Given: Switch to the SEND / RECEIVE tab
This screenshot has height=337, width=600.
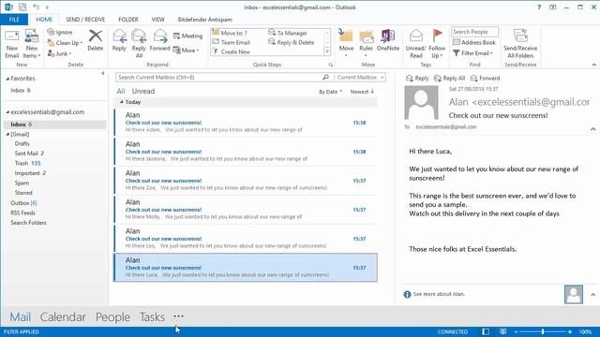Looking at the screenshot, I should 85,20.
